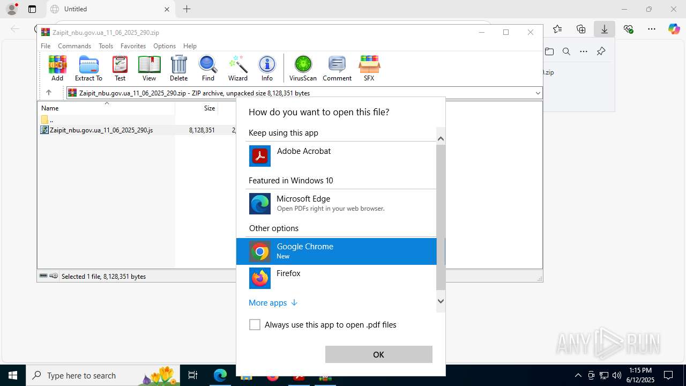Open a new Edge tab
This screenshot has width=686, height=386.
click(187, 9)
